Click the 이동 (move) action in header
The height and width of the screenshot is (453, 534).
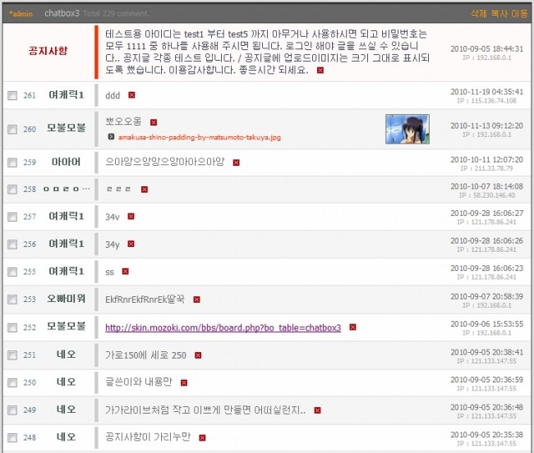pyautogui.click(x=519, y=14)
